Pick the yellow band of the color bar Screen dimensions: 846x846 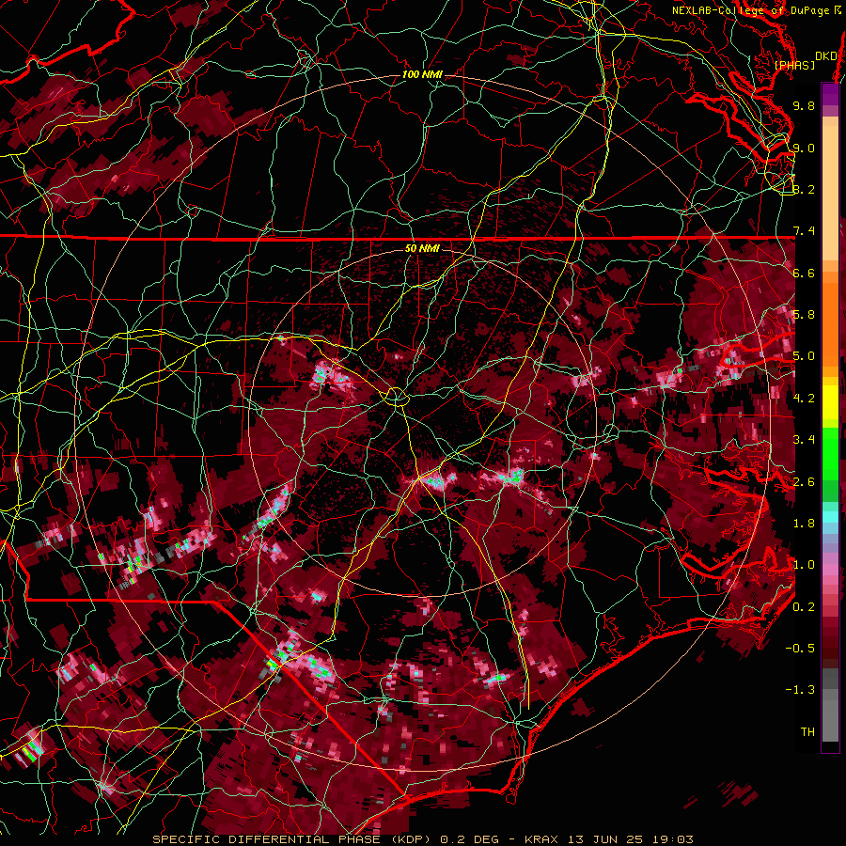(x=830, y=402)
